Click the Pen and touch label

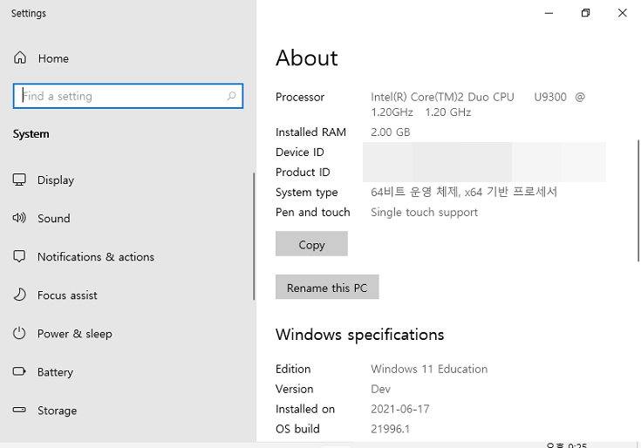click(x=313, y=212)
